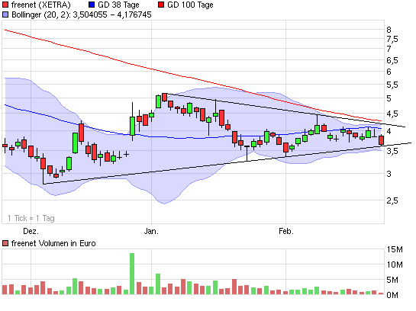Click the 5,5 price axis label
The width and height of the screenshot is (416, 311).
click(392, 85)
